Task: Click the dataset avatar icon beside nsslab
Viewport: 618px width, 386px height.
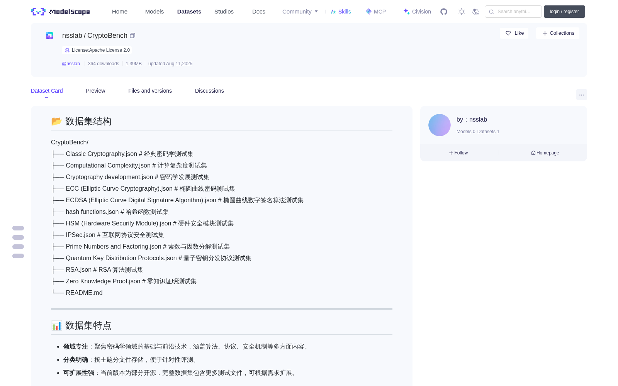Action: coord(50,36)
